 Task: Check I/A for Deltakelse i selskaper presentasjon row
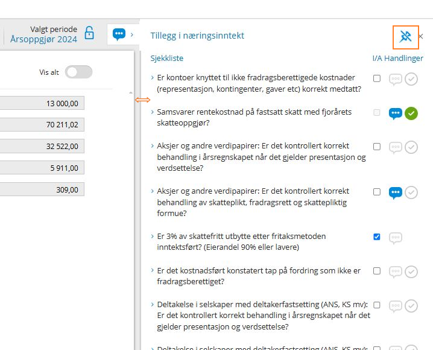pyautogui.click(x=377, y=305)
